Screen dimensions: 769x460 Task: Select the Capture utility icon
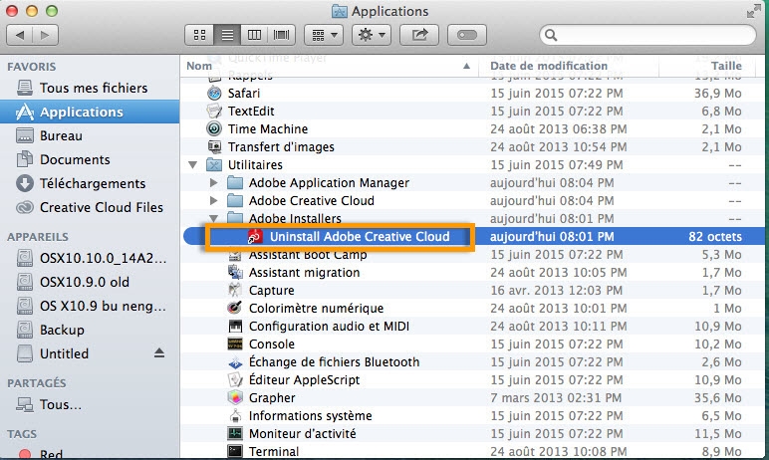pos(235,291)
